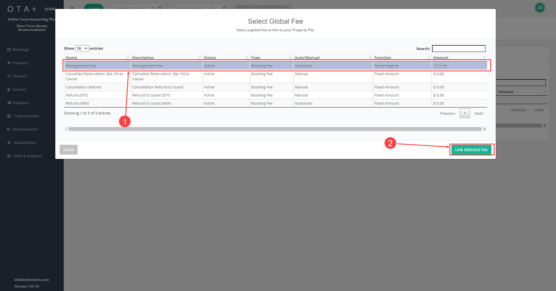
Task: Click the Property home icon in sidebar
Action: 9,63
